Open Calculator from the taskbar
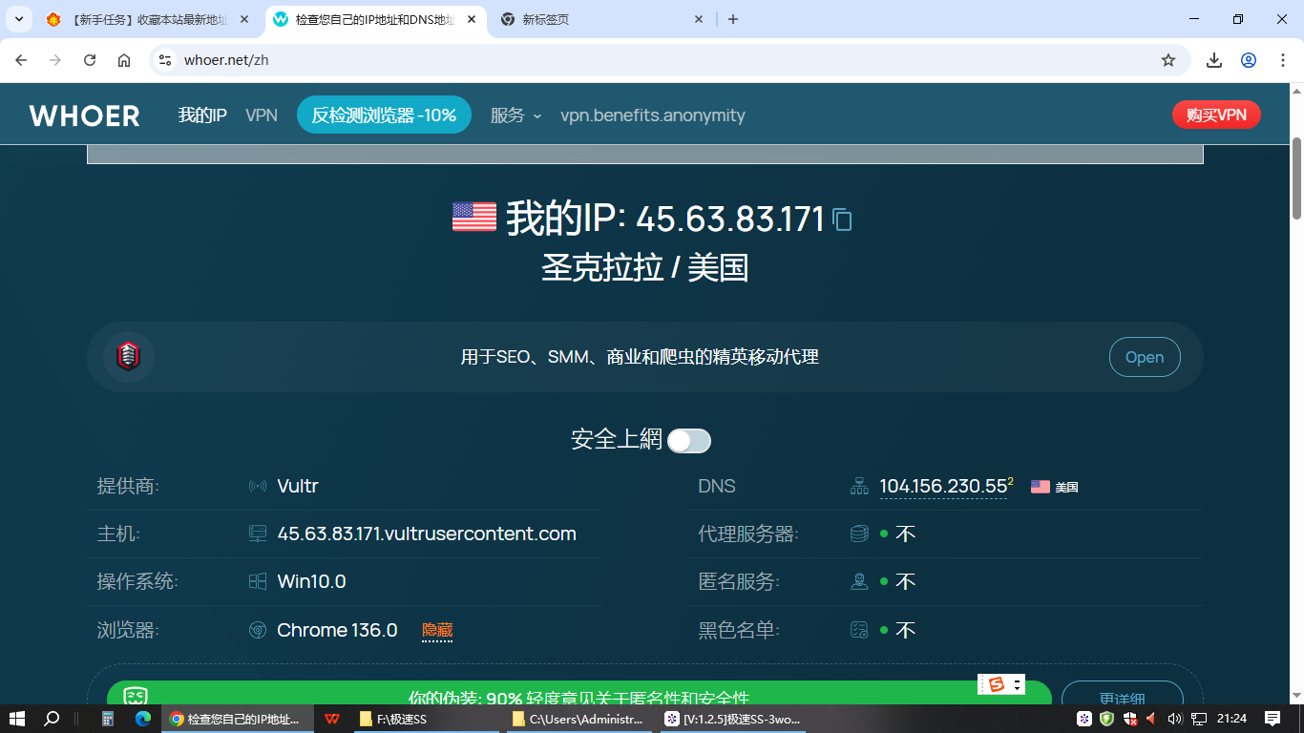This screenshot has width=1304, height=733. (x=108, y=719)
